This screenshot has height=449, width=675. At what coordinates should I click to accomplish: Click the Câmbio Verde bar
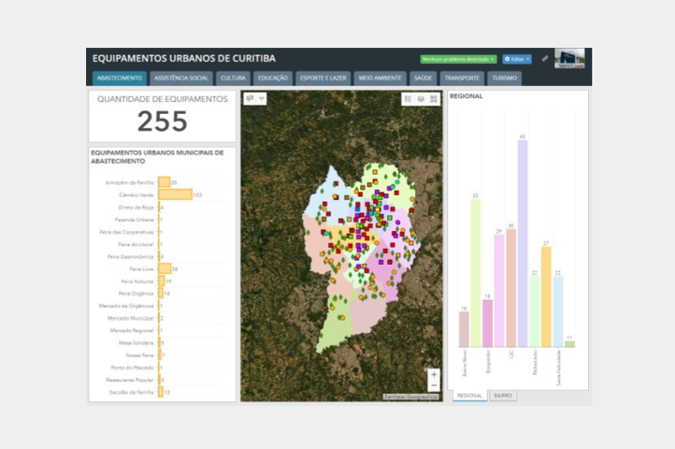click(175, 195)
